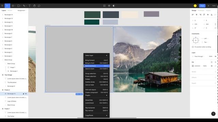Toggle layer visibility eye in Layer section
This screenshot has height=122, width=218.
tap(215, 57)
